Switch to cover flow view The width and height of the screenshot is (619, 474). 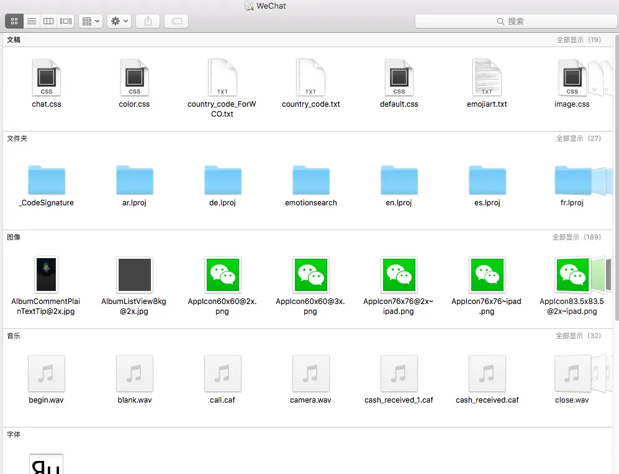[66, 21]
